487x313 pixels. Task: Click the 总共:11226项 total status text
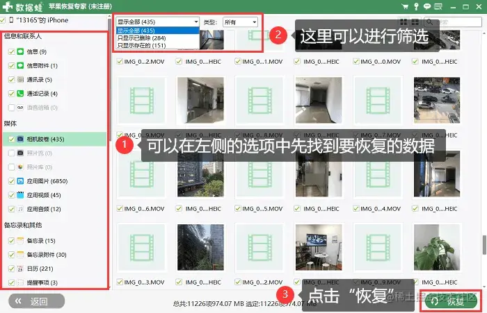click(209, 304)
